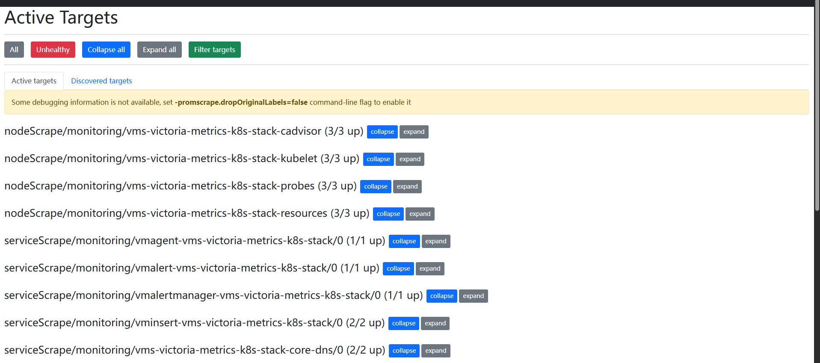Collapse the stack-resources nodeScrape group
This screenshot has height=363, width=820.
point(388,214)
